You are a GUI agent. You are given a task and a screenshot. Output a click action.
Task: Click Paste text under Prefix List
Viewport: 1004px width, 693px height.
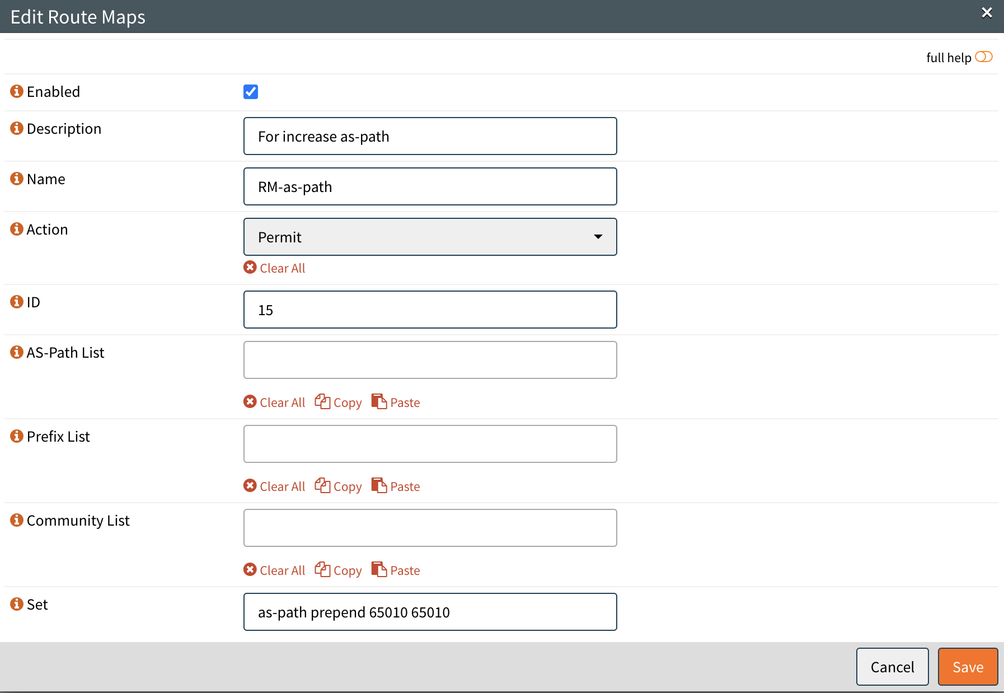[x=405, y=486]
